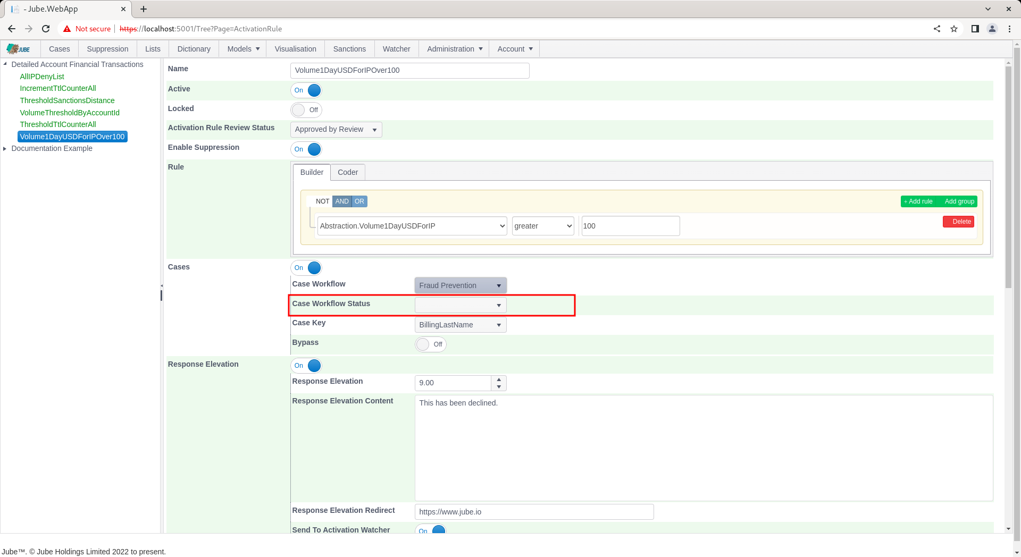Toggle the NOT condition in rule builder
The width and height of the screenshot is (1021, 557).
tap(322, 201)
